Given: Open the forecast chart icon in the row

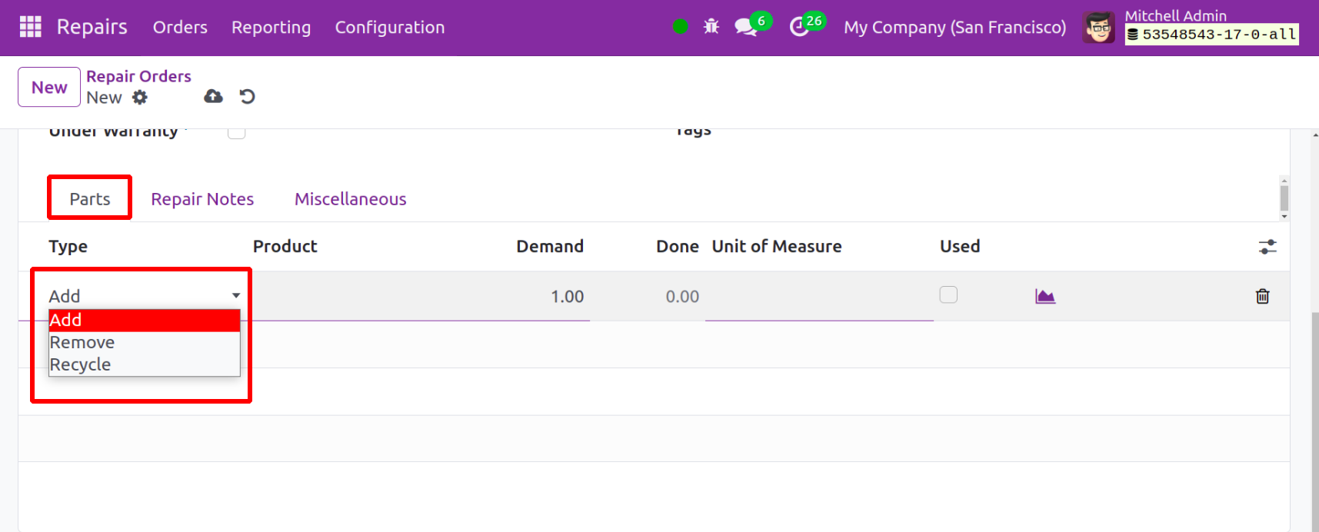Looking at the screenshot, I should tap(1045, 296).
